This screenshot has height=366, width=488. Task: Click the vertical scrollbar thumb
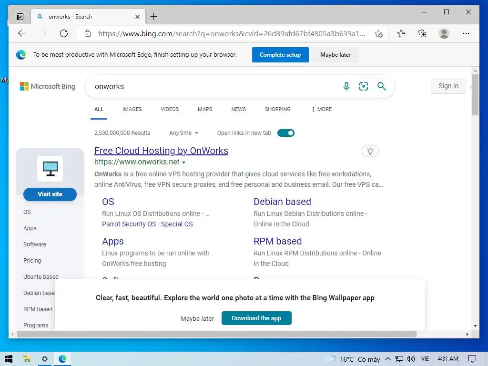click(x=475, y=95)
